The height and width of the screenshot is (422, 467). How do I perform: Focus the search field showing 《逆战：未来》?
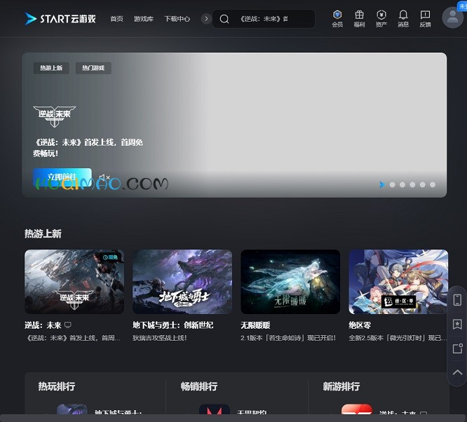[x=264, y=19]
